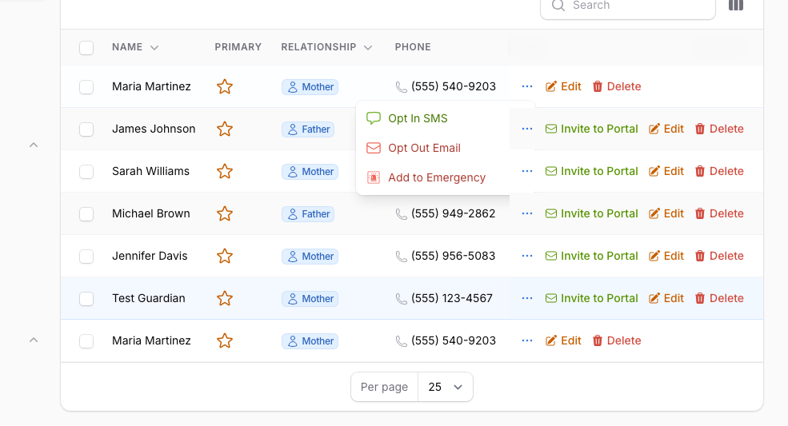Check the box for Sarah Williams
The image size is (788, 426).
[86, 171]
